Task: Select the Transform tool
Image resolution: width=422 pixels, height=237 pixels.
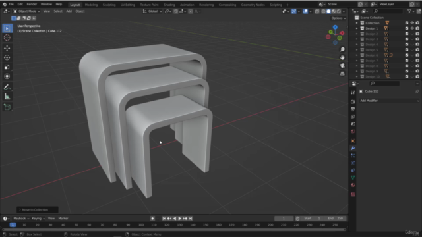Action: pos(7,76)
